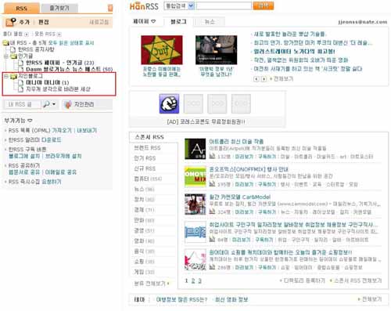Screen dimensions: 391x311
Task: Click the 추가 button
Action: (x=24, y=22)
